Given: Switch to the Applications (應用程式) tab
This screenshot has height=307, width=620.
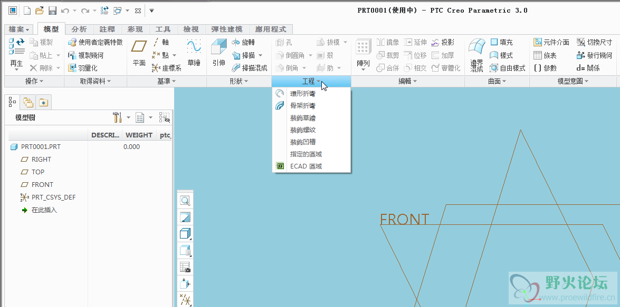Looking at the screenshot, I should [x=271, y=29].
